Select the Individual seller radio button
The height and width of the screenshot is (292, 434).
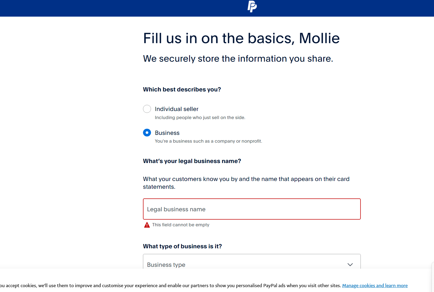147,109
